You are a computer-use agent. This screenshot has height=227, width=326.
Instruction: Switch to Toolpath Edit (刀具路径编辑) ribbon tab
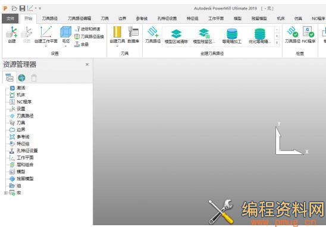point(79,18)
